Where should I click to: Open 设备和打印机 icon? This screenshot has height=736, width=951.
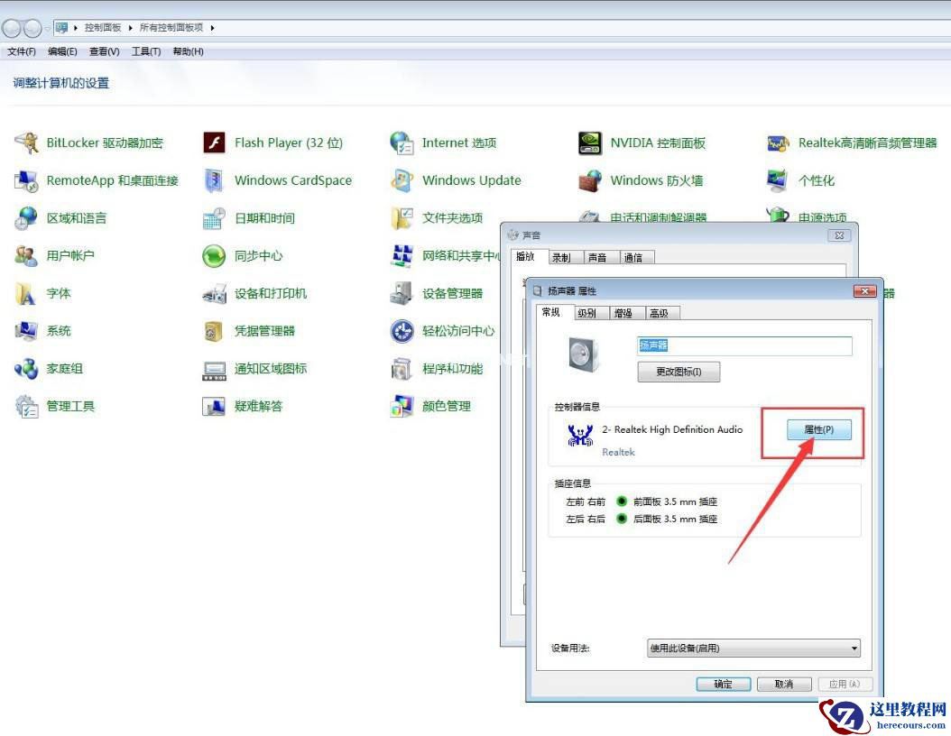214,293
